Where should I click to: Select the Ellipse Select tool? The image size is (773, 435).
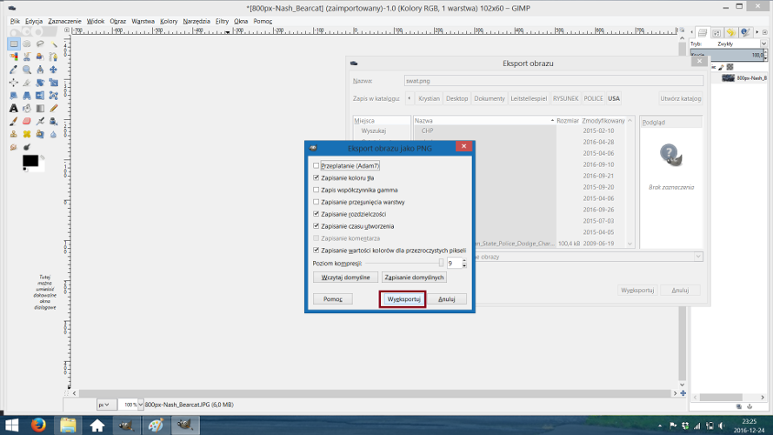(x=27, y=43)
